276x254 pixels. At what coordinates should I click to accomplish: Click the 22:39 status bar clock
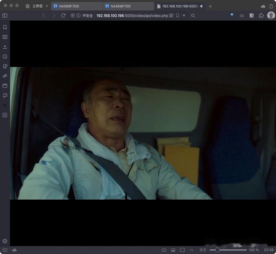point(269,250)
